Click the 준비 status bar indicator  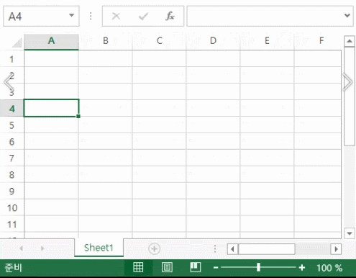click(14, 267)
